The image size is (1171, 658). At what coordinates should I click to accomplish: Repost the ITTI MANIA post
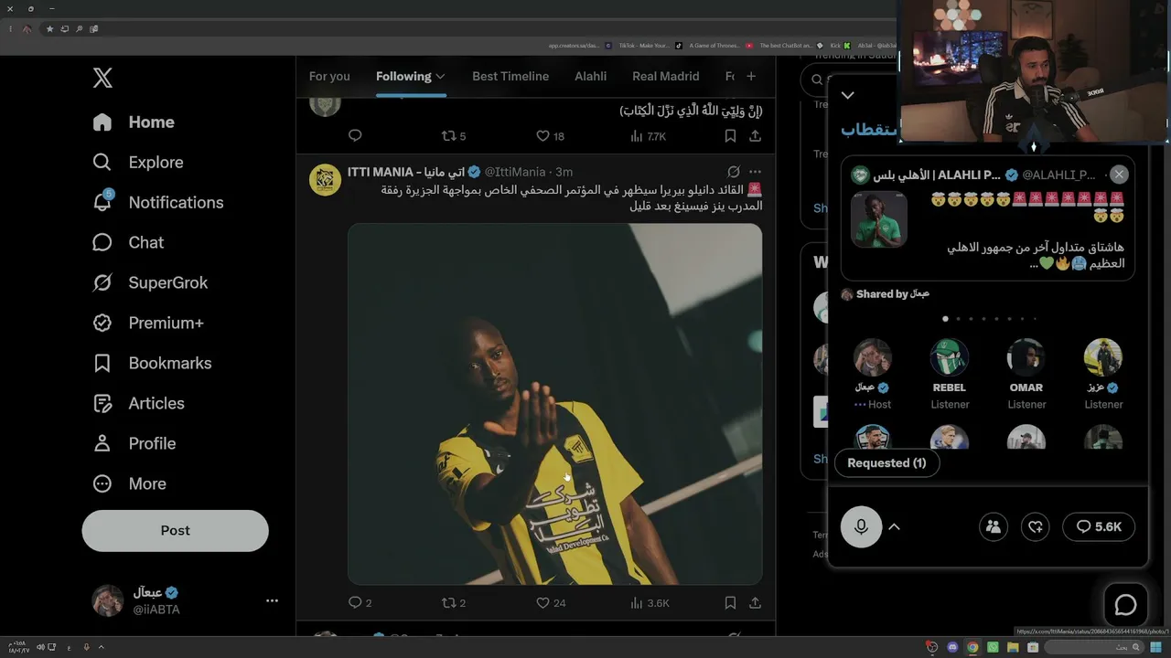(454, 603)
